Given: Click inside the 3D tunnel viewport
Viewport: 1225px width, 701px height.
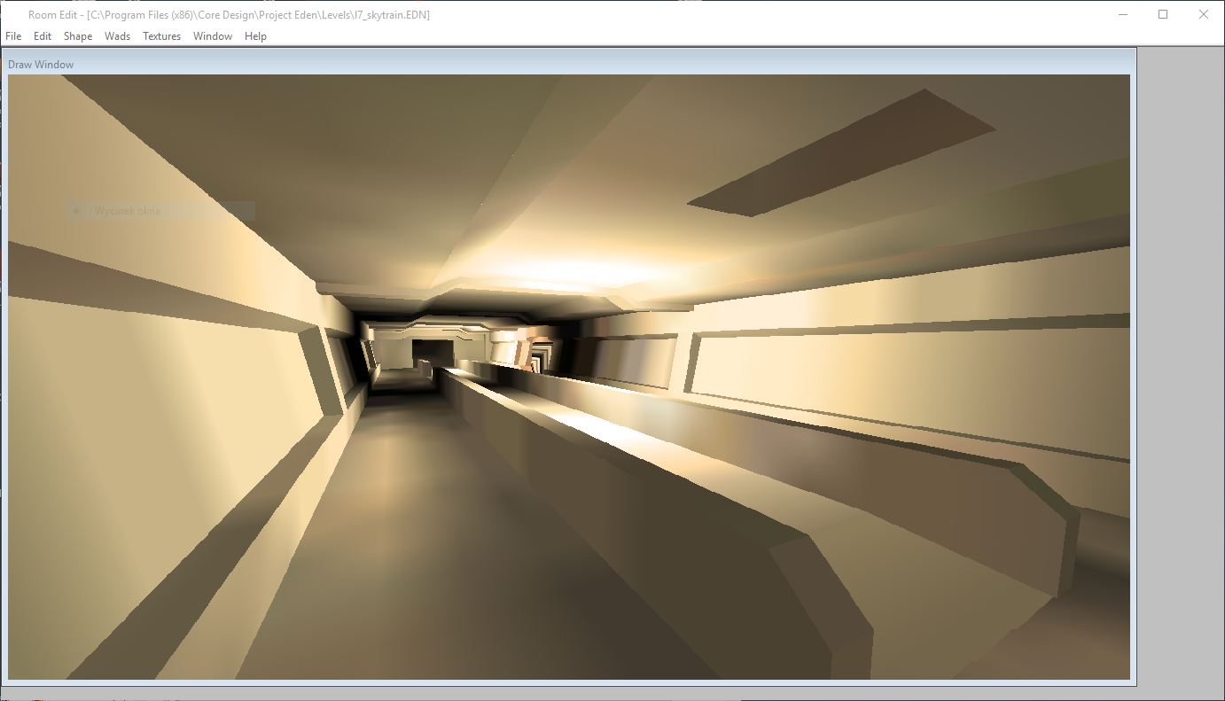Looking at the screenshot, I should pyautogui.click(x=569, y=377).
